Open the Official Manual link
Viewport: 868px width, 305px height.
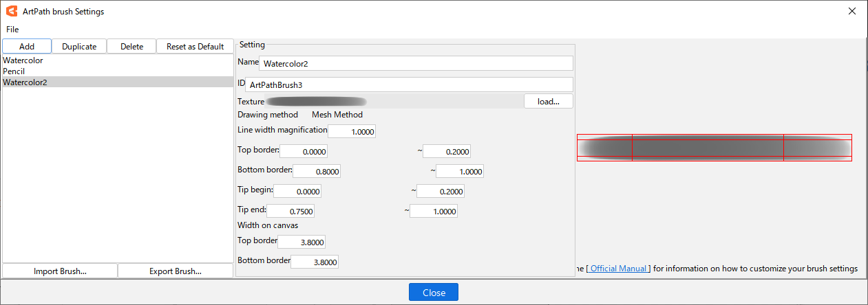coord(618,269)
